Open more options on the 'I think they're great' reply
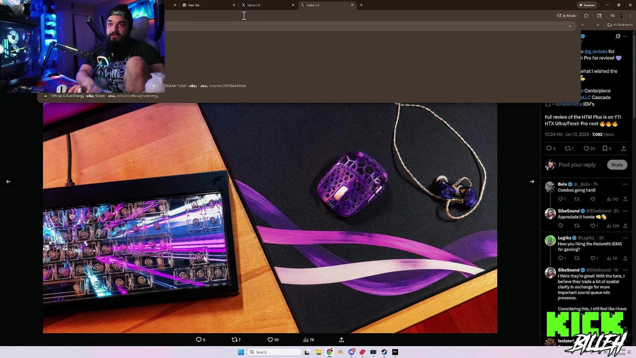The image size is (636, 358). pyautogui.click(x=625, y=270)
